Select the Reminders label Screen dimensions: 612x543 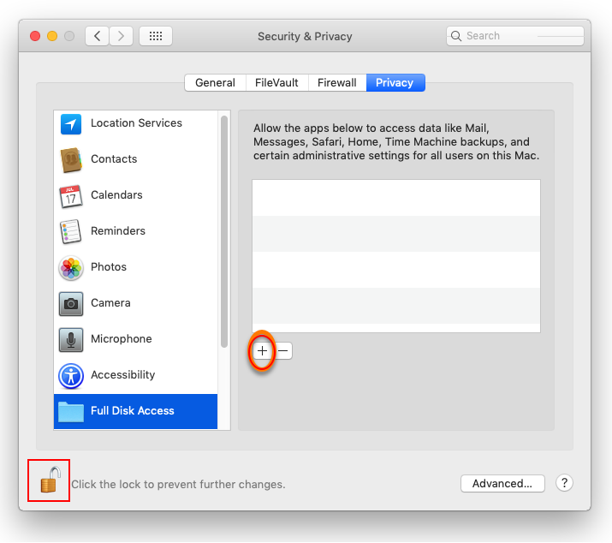pos(118,231)
